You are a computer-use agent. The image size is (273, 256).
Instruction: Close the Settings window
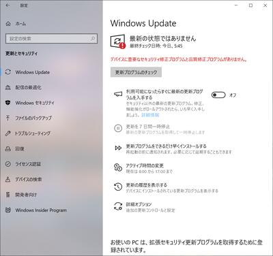pyautogui.click(x=265, y=5)
